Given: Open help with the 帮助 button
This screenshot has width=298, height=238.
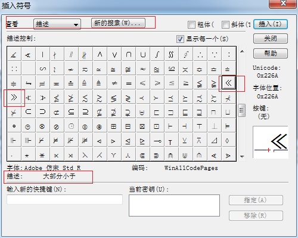Looking at the screenshot, I should coord(271,53).
